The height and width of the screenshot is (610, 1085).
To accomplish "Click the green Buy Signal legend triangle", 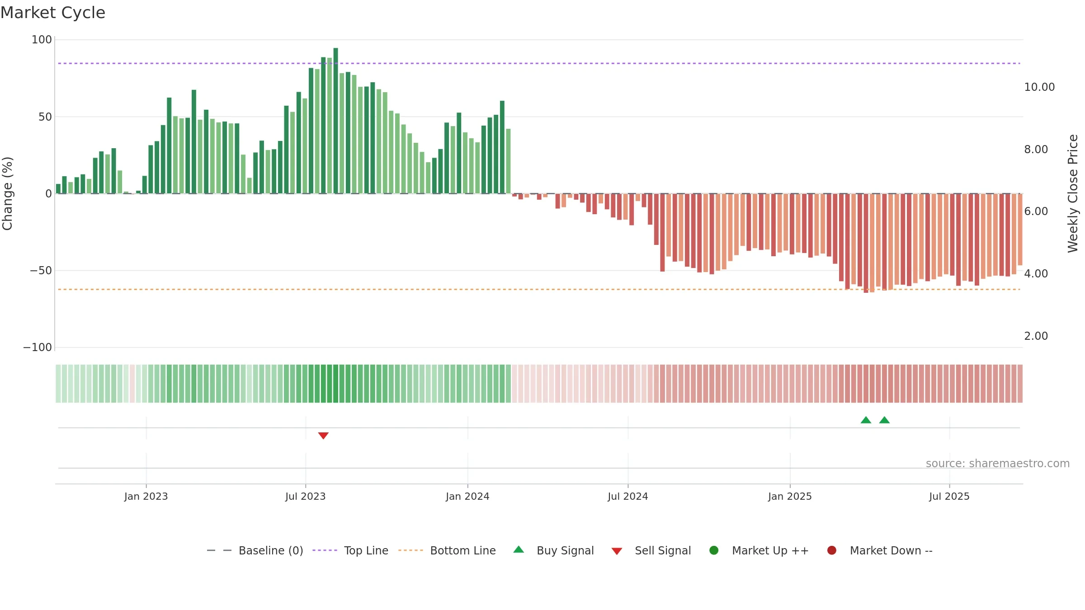I will click(519, 549).
